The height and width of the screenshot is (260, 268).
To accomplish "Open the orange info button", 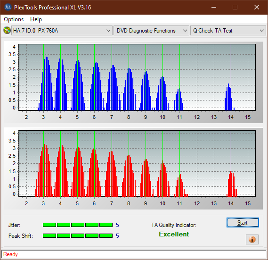I will 252,239.
